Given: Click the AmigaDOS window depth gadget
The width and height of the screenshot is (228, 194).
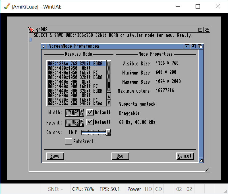Looking at the screenshot, I should coord(207,30).
